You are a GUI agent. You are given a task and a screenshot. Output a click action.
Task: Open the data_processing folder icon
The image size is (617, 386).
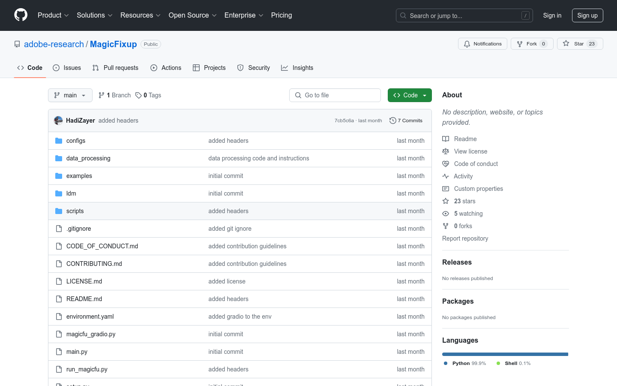point(59,158)
